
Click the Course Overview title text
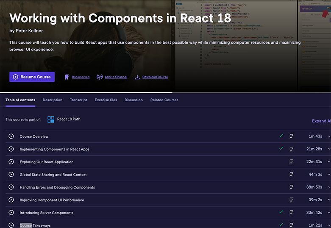34,136
